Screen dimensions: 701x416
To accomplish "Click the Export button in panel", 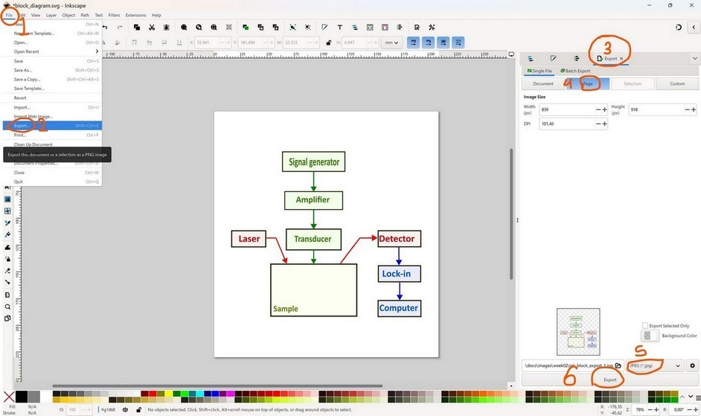I will 609,380.
